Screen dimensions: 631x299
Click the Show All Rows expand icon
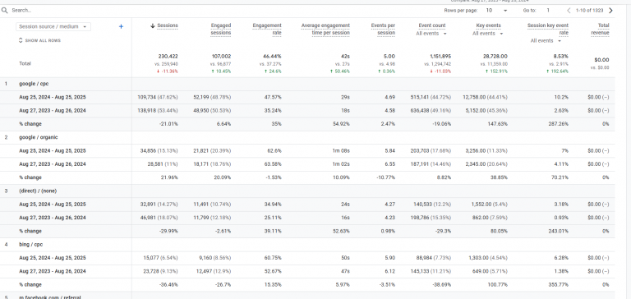pyautogui.click(x=21, y=40)
